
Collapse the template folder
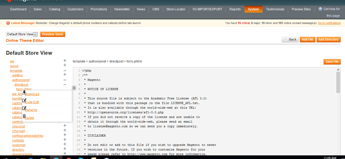[x=65, y=71]
